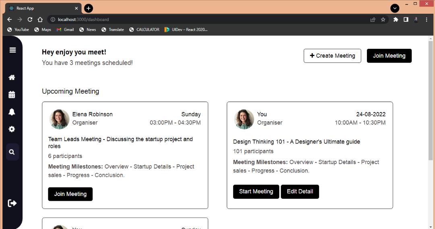Click the search magnifier icon in sidebar

(x=12, y=152)
